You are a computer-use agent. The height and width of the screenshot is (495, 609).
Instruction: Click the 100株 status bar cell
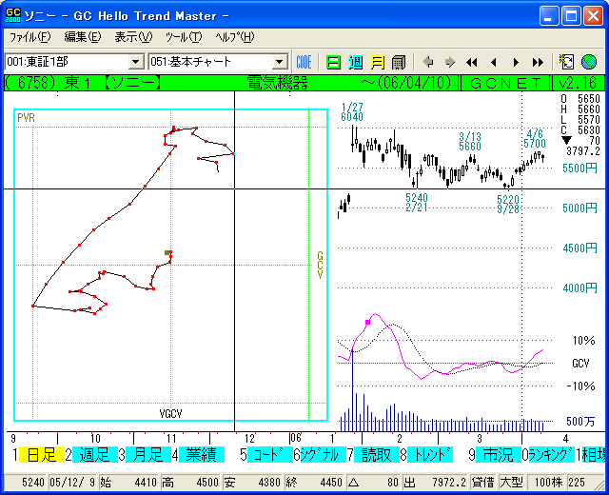click(x=548, y=483)
